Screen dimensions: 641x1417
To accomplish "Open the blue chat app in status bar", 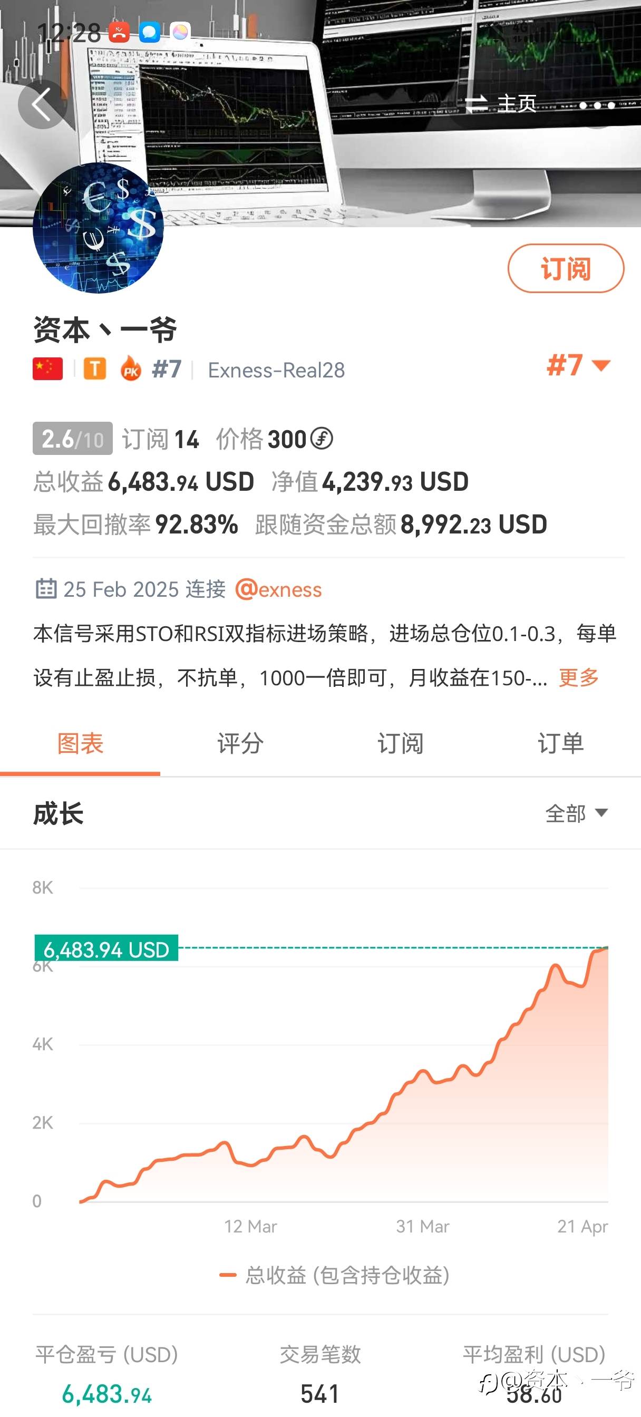I will [x=149, y=33].
